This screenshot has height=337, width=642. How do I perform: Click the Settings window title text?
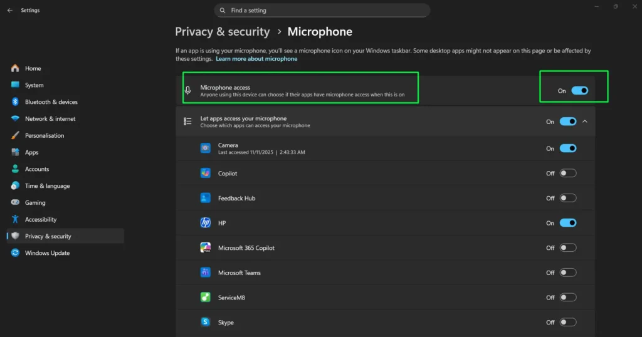(x=30, y=10)
